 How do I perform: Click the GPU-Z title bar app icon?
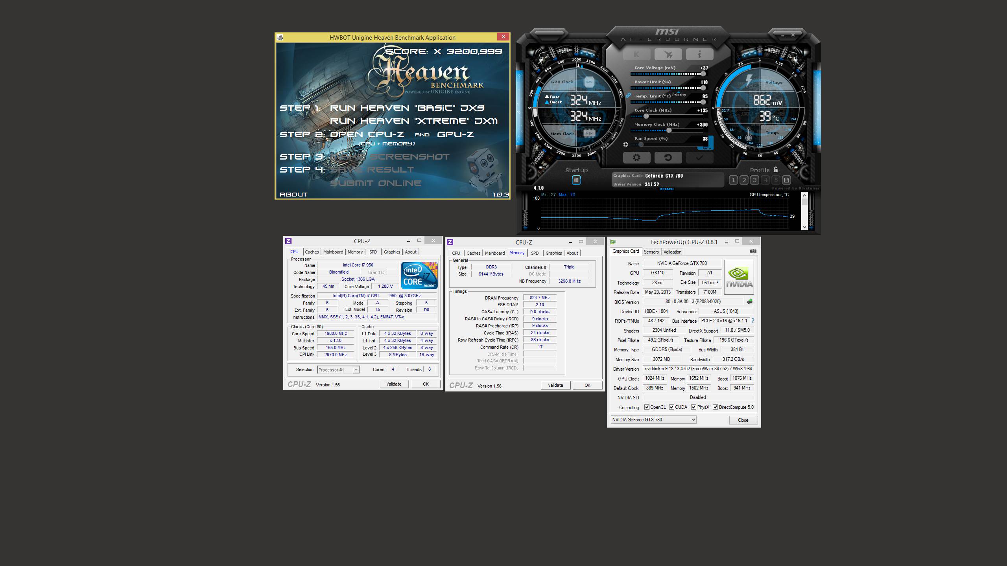click(612, 242)
